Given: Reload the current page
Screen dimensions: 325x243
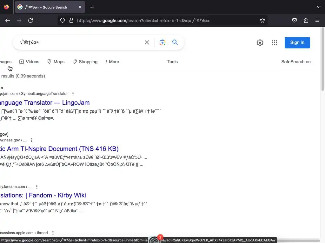Looking at the screenshot, I should [x=30, y=21].
